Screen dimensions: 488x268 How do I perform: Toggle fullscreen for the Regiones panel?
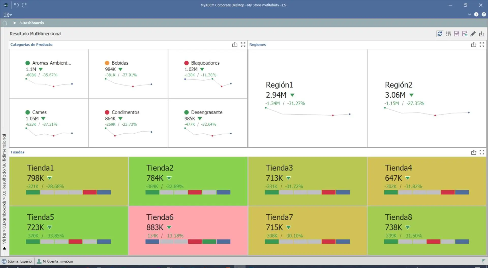click(482, 45)
